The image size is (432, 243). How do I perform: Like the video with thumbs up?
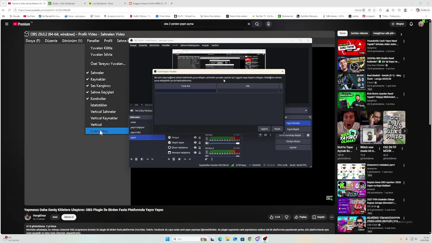pyautogui.click(x=275, y=217)
